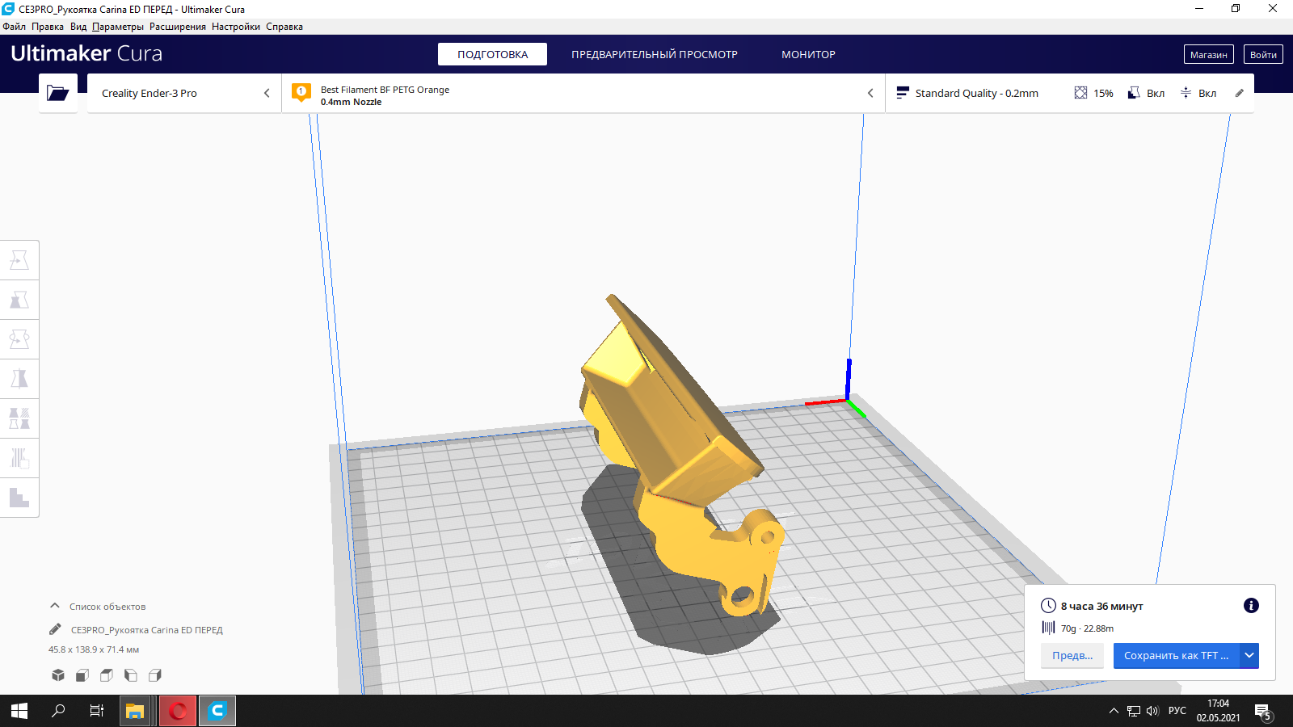This screenshot has height=727, width=1293.
Task: Click the print time text 8 часа 36 минут
Action: tap(1101, 606)
